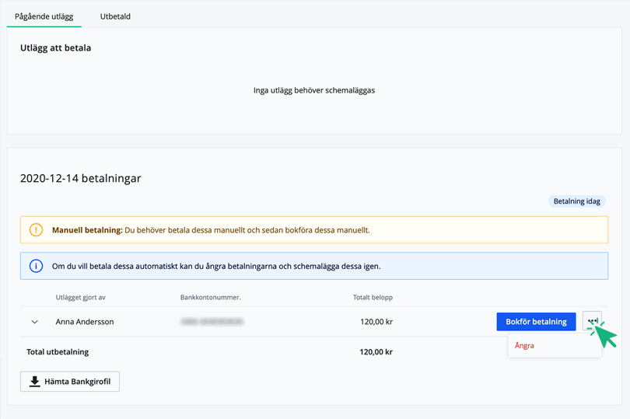Open the three-dots more options menu

(x=592, y=321)
